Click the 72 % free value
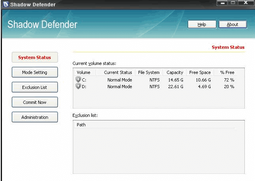Viewport: 255px width, 181px height. [229, 80]
